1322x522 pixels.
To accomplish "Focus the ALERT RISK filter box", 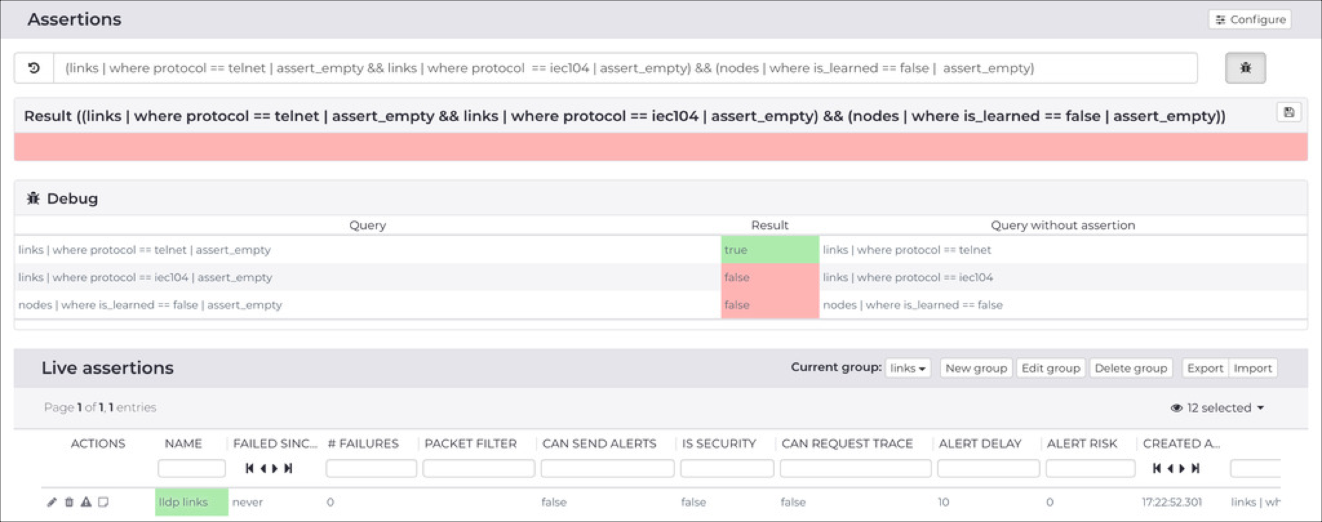I will [1090, 469].
